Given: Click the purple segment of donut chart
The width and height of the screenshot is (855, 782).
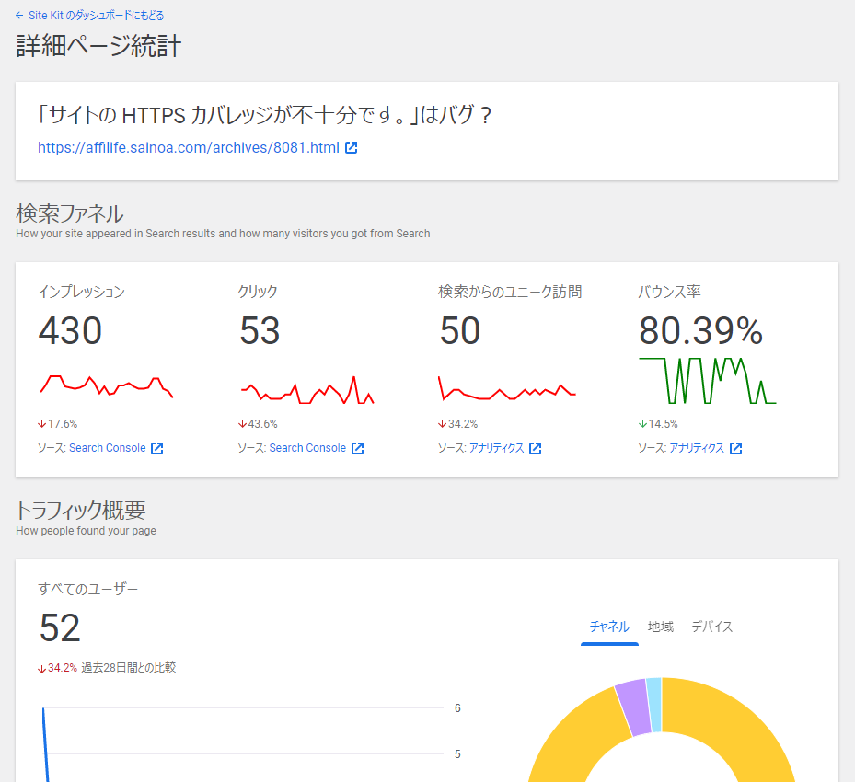Looking at the screenshot, I should click(632, 707).
